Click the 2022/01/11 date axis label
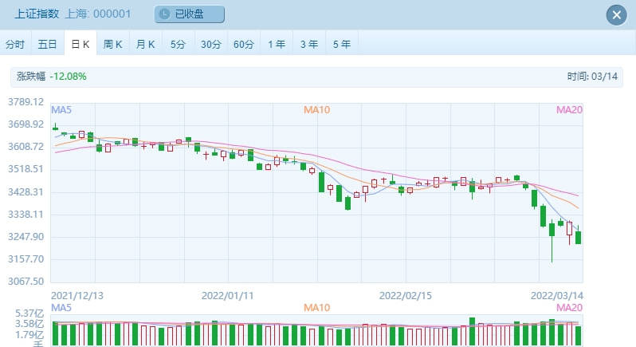This screenshot has height=347, width=636. click(230, 294)
